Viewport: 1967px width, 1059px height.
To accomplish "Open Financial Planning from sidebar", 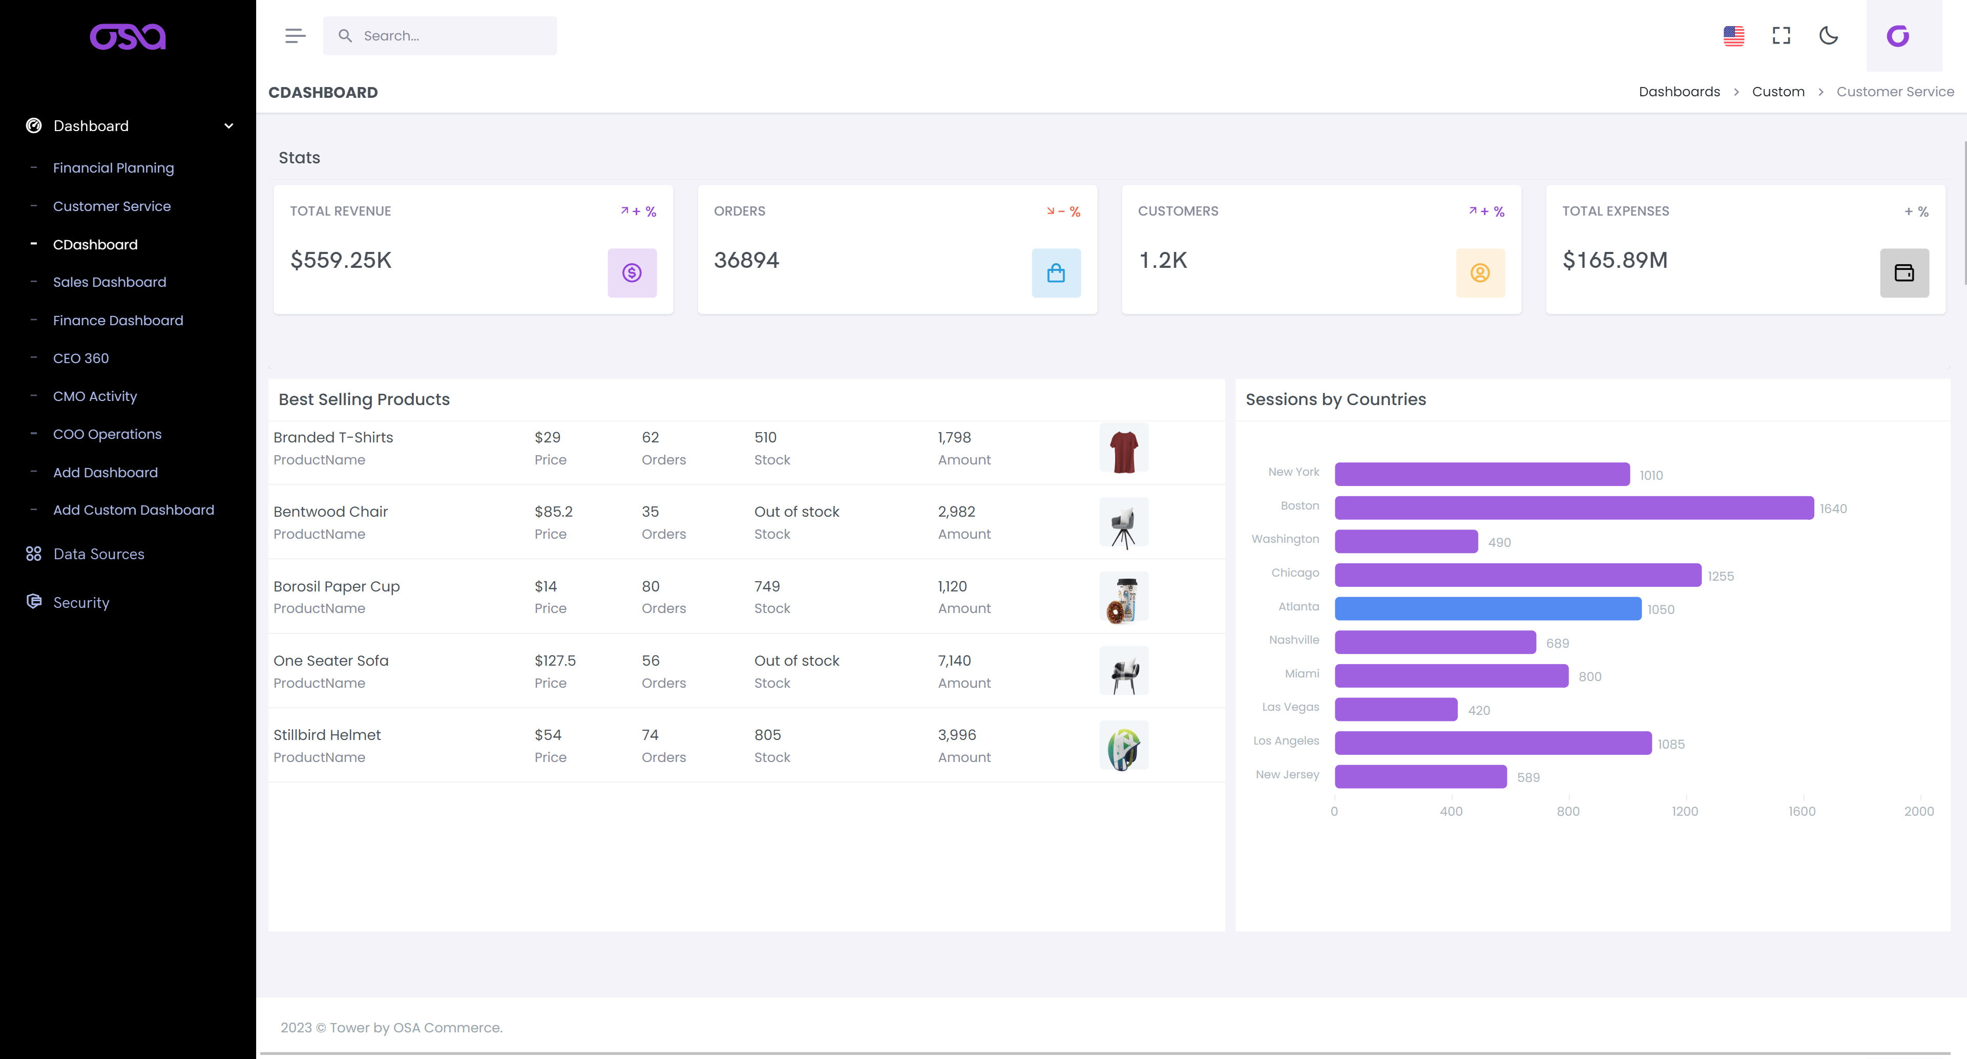I will click(x=113, y=167).
